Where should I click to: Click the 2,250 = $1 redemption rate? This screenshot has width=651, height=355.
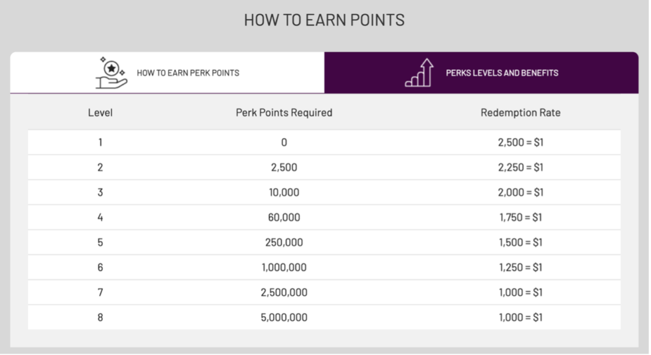click(x=521, y=168)
